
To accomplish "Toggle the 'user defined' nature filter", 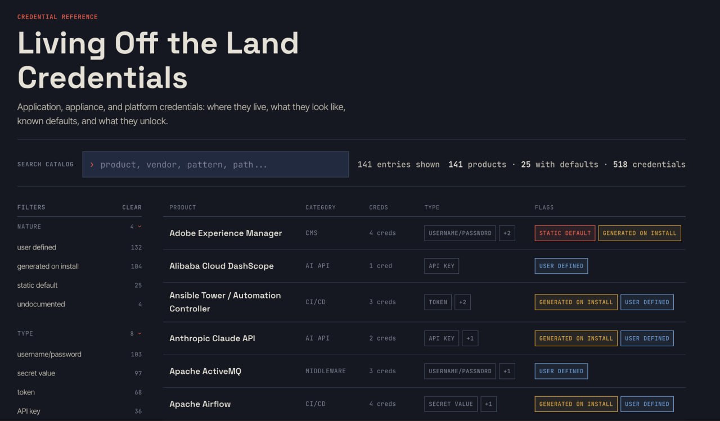I will point(79,247).
